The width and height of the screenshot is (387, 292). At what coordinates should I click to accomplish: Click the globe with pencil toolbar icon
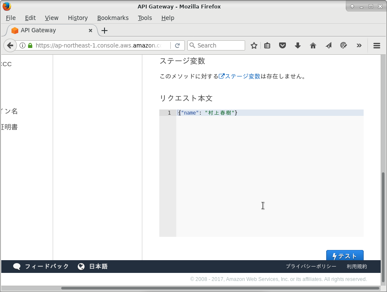click(x=344, y=45)
